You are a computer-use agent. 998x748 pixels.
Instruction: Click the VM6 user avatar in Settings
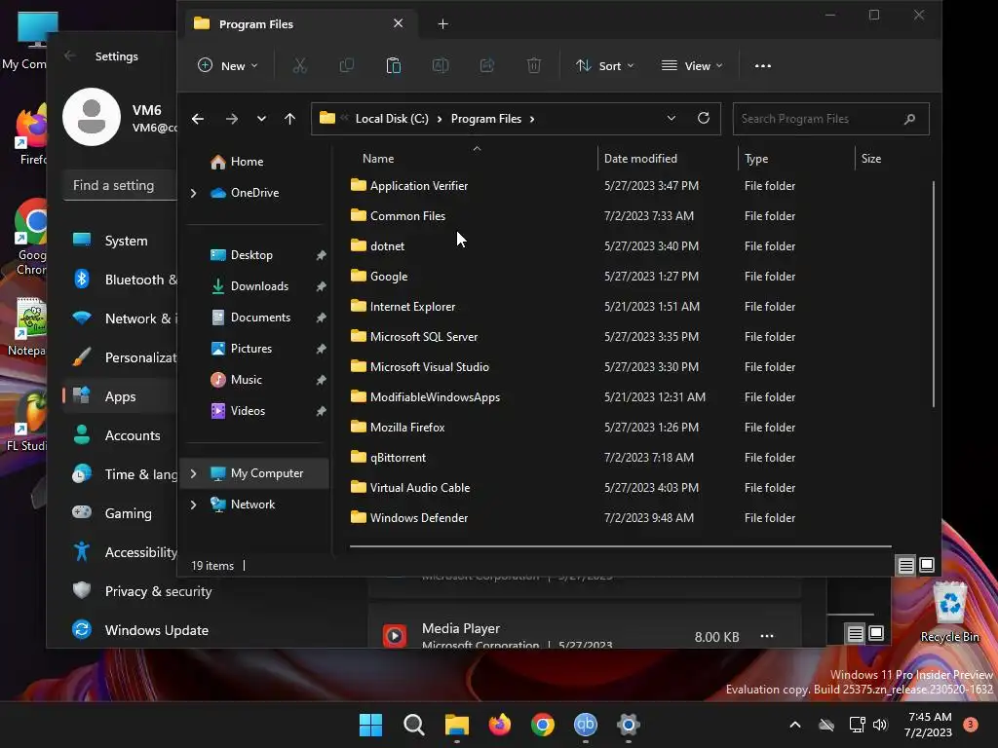[92, 117]
